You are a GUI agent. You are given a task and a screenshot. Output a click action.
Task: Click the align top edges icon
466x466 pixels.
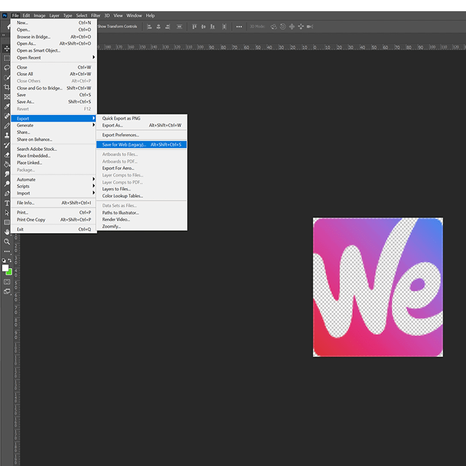click(x=194, y=27)
